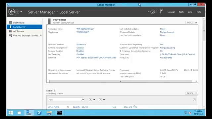This screenshot has width=212, height=119.
Task: Refresh Server Manager view
Action: click(153, 12)
